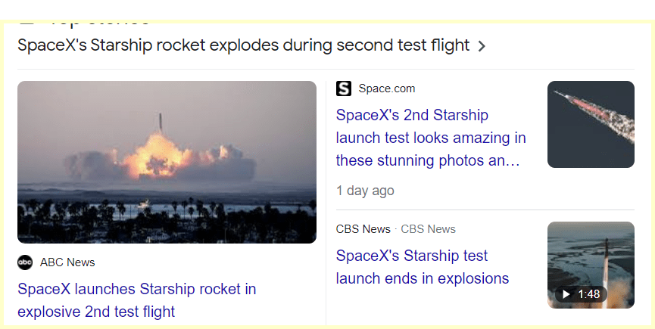This screenshot has height=329, width=655.
Task: Click the Space.com square logo icon
Action: [x=344, y=88]
